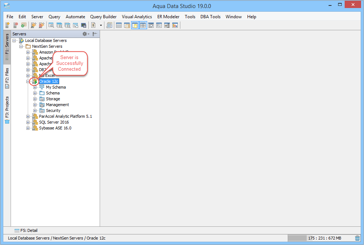Image resolution: width=364 pixels, height=245 pixels.
Task: Collapse the NextGen Servers folder
Action: point(21,46)
